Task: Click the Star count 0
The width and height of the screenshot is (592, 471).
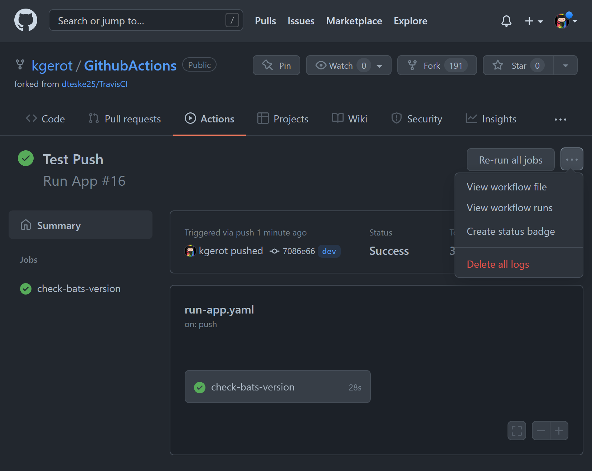Action: [537, 65]
